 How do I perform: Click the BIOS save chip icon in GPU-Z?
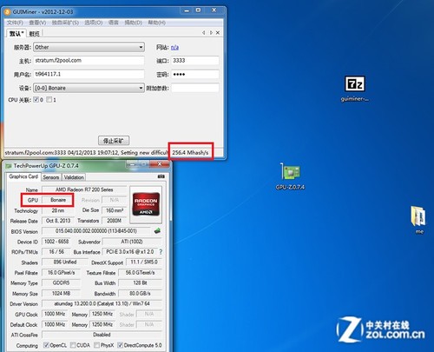click(x=157, y=231)
